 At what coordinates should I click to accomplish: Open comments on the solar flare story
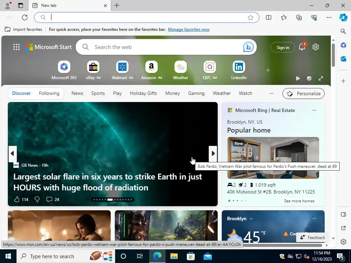pyautogui.click(x=53, y=199)
